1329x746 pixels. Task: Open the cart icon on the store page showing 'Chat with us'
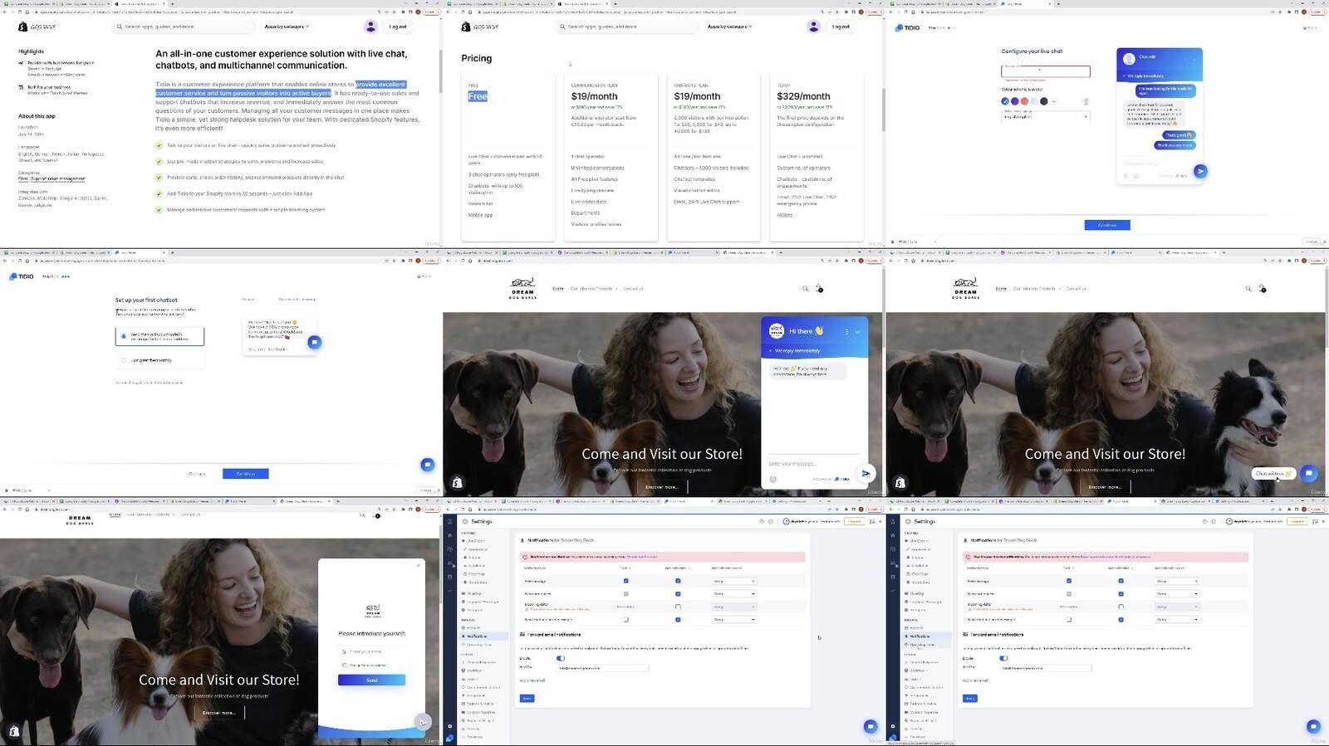[1262, 288]
